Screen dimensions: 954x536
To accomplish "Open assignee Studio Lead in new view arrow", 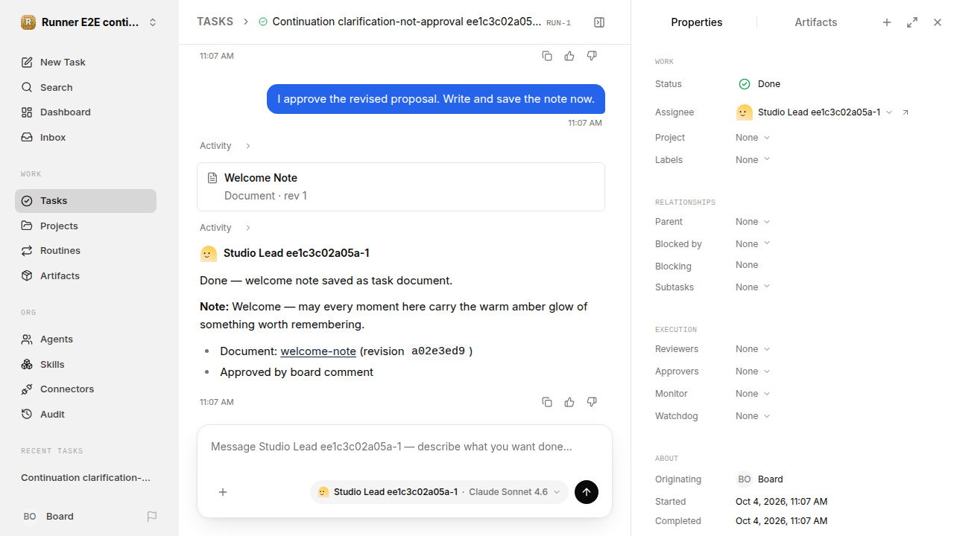I will 906,112.
